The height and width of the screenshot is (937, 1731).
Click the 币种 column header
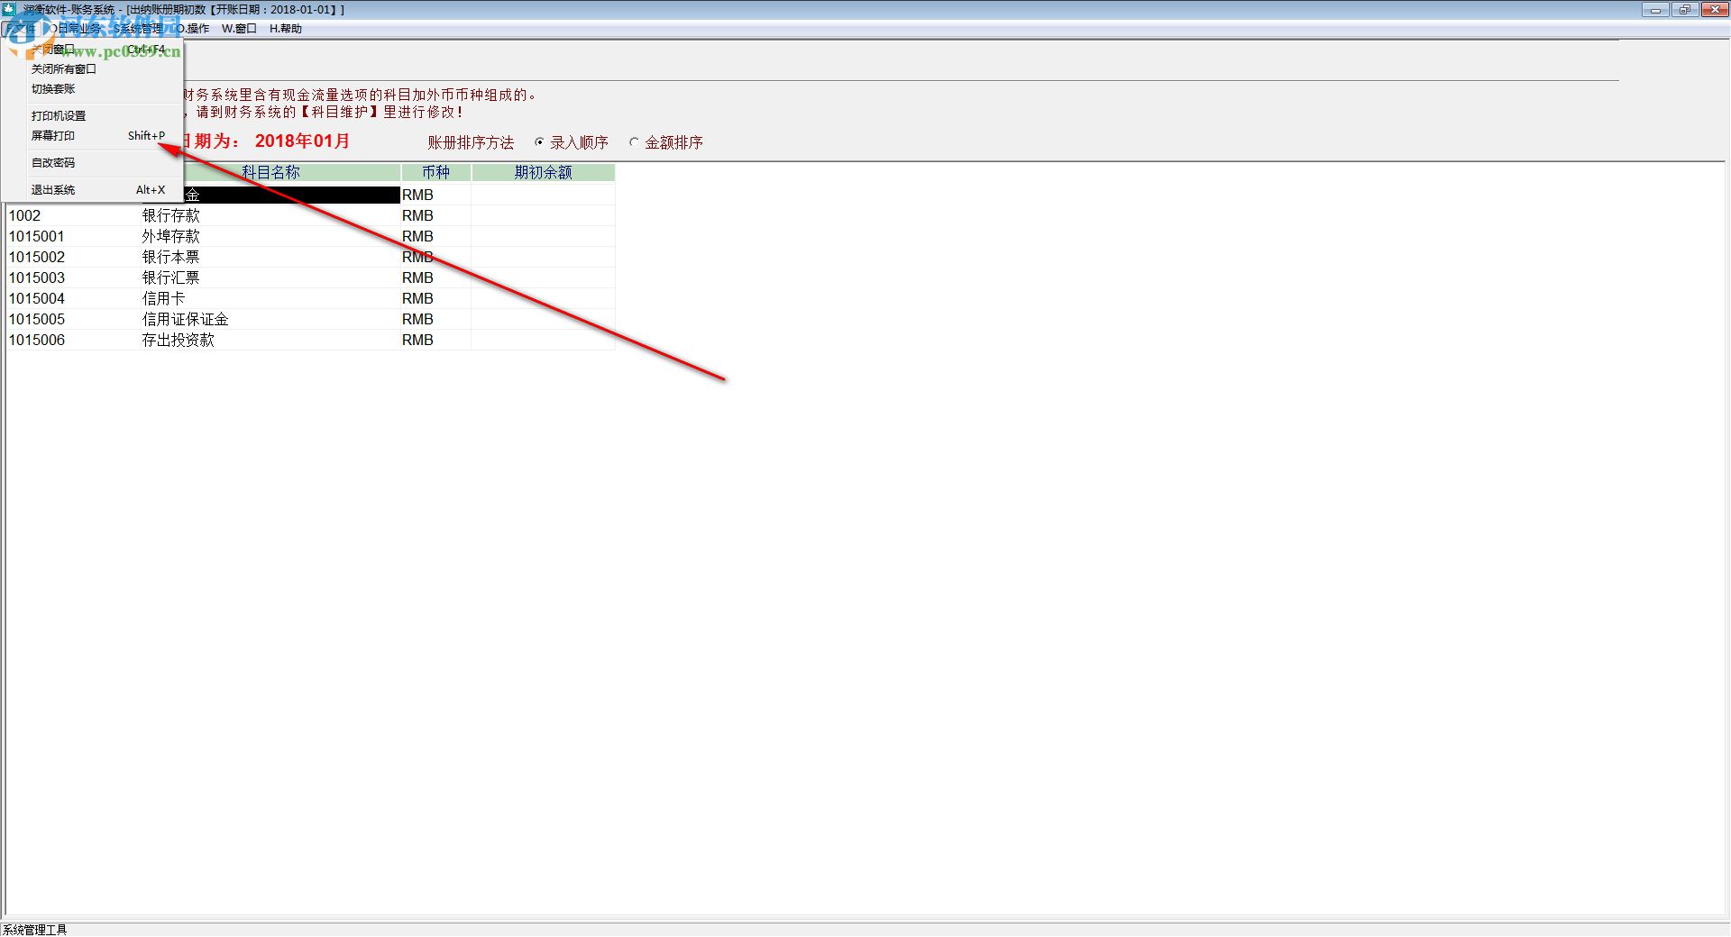(x=435, y=172)
